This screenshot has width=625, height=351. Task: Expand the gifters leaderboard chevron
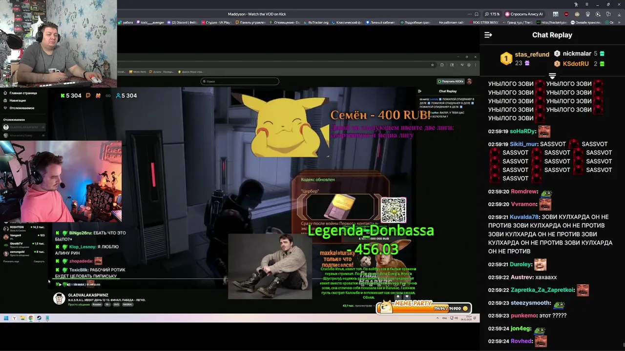[x=552, y=76]
